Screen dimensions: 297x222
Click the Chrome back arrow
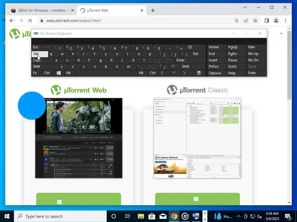pos(12,21)
